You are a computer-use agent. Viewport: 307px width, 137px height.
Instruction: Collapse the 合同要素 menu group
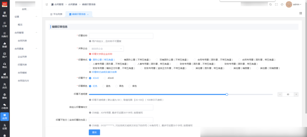click(x=37, y=48)
